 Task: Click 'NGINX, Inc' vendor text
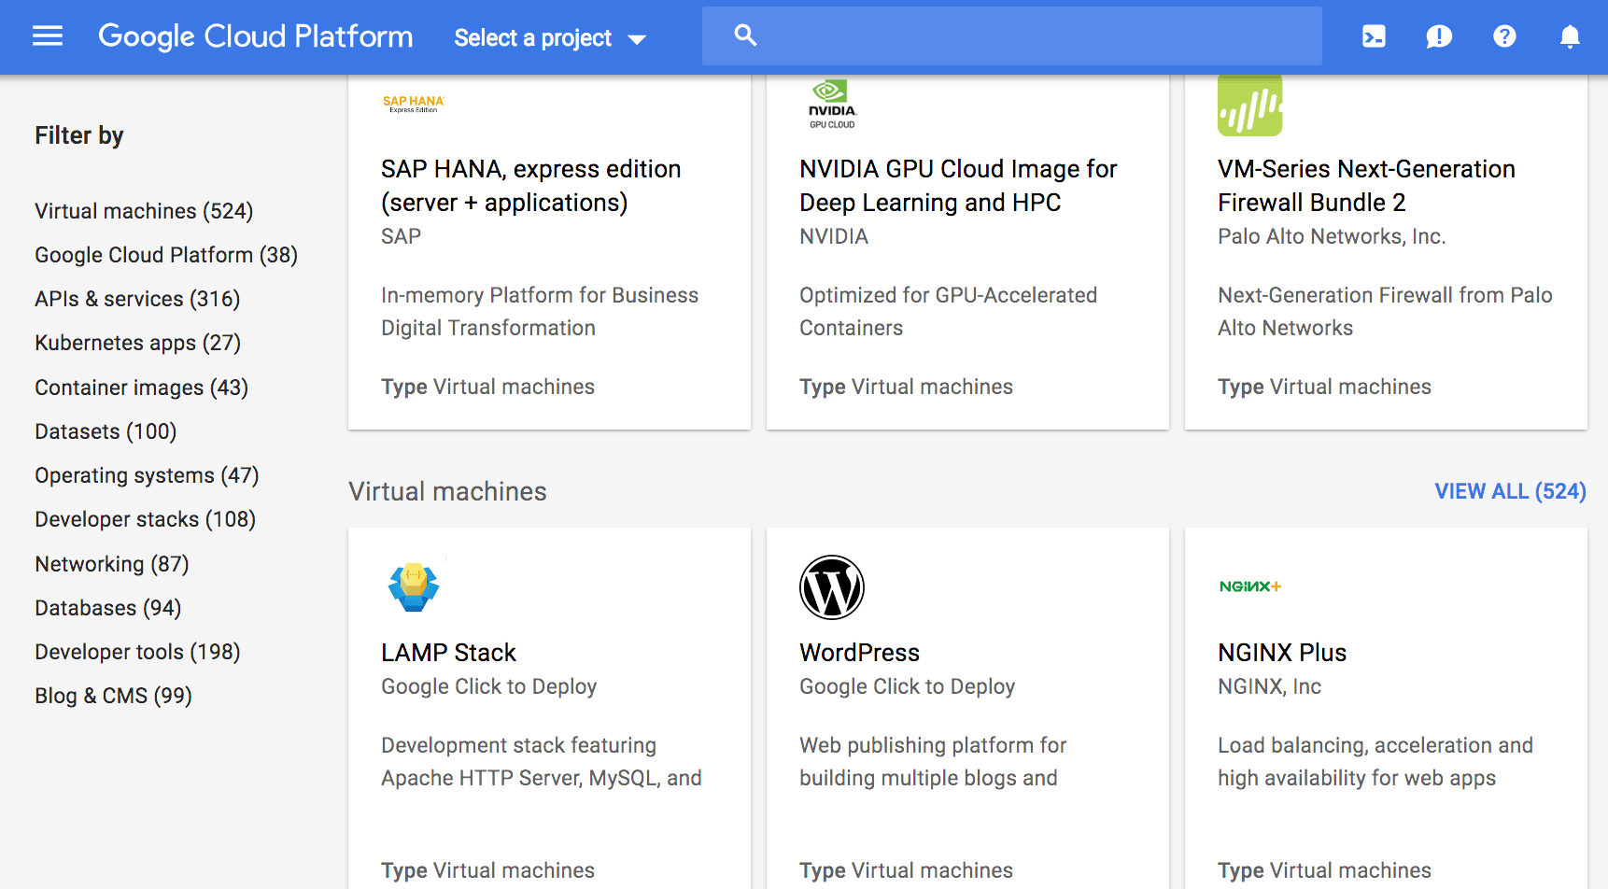[1269, 686]
